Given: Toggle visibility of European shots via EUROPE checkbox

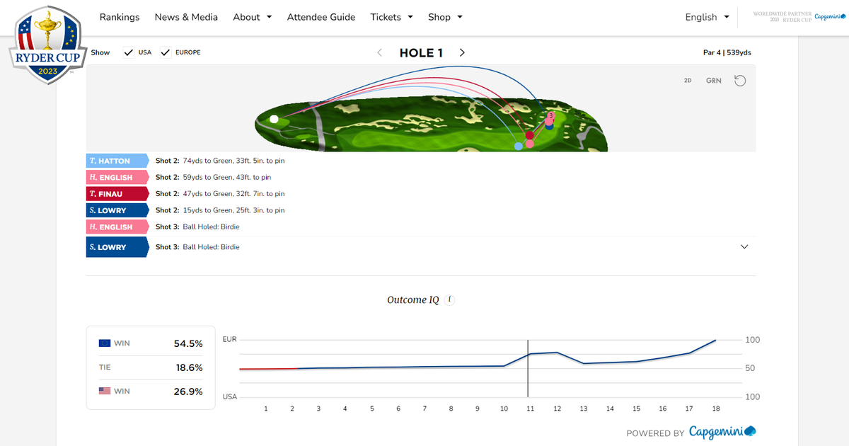Looking at the screenshot, I should coord(165,52).
